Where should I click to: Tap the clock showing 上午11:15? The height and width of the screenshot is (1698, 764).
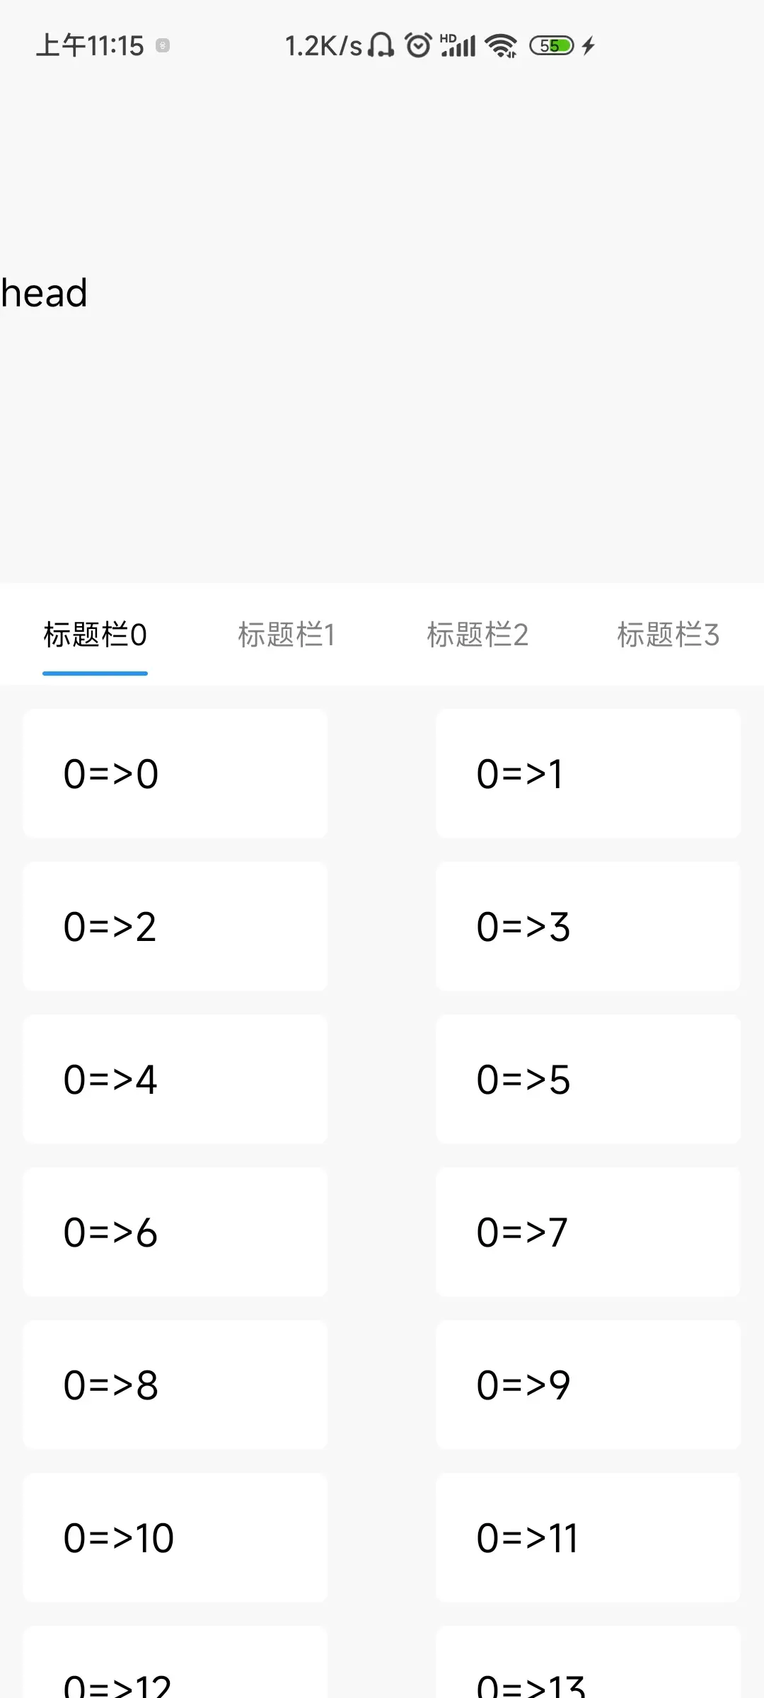pos(90,46)
